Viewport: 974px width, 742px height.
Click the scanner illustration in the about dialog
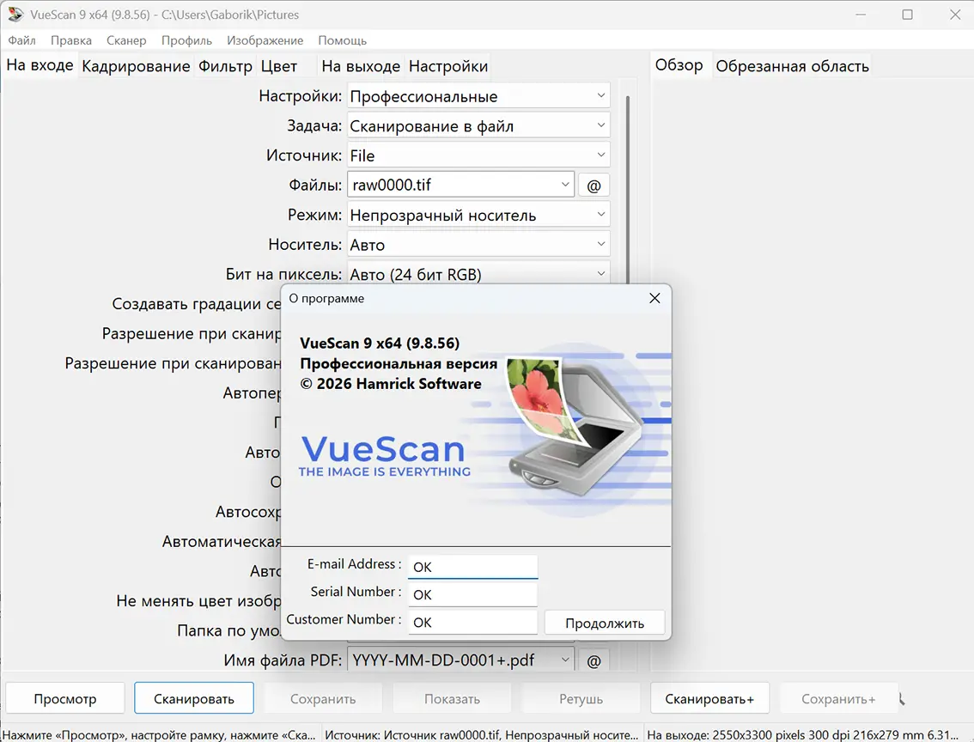tap(575, 429)
